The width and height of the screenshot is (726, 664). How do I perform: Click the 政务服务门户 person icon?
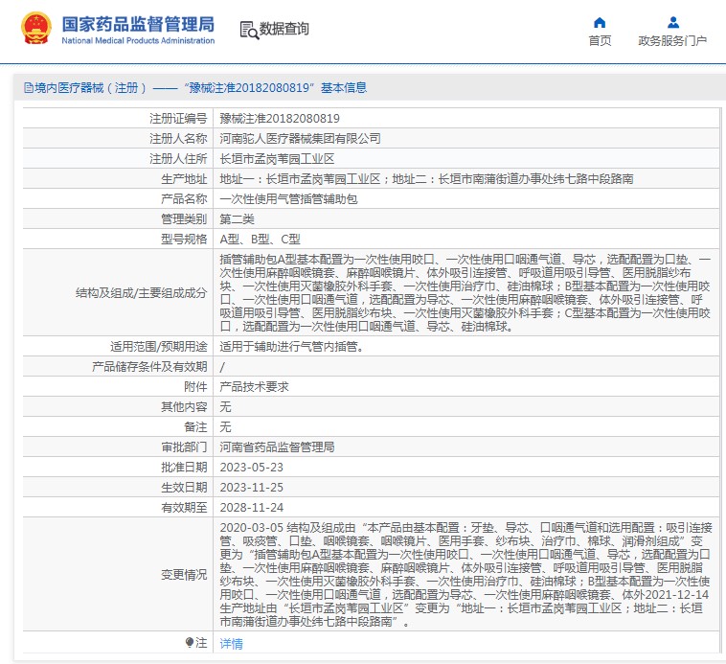pos(672,22)
